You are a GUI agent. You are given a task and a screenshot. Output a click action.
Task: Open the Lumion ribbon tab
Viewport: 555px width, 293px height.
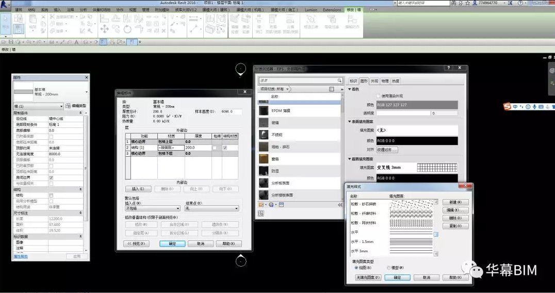(x=311, y=10)
